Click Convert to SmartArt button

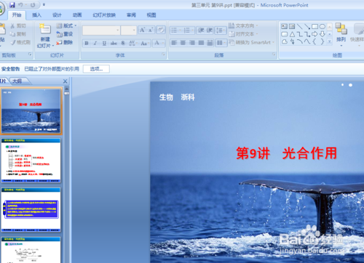point(251,42)
